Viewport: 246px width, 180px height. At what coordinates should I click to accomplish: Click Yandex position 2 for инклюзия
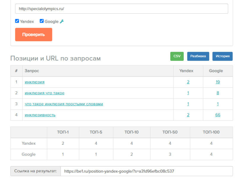point(188,82)
